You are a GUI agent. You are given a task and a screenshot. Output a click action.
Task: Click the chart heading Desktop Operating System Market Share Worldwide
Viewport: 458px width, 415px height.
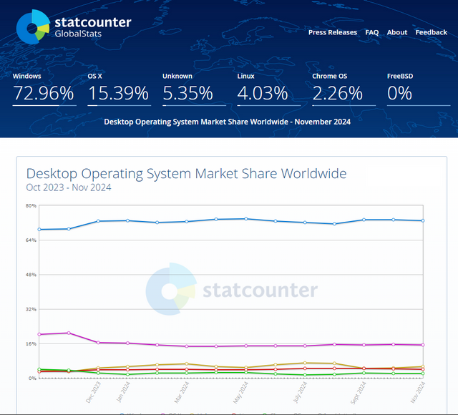[186, 173]
